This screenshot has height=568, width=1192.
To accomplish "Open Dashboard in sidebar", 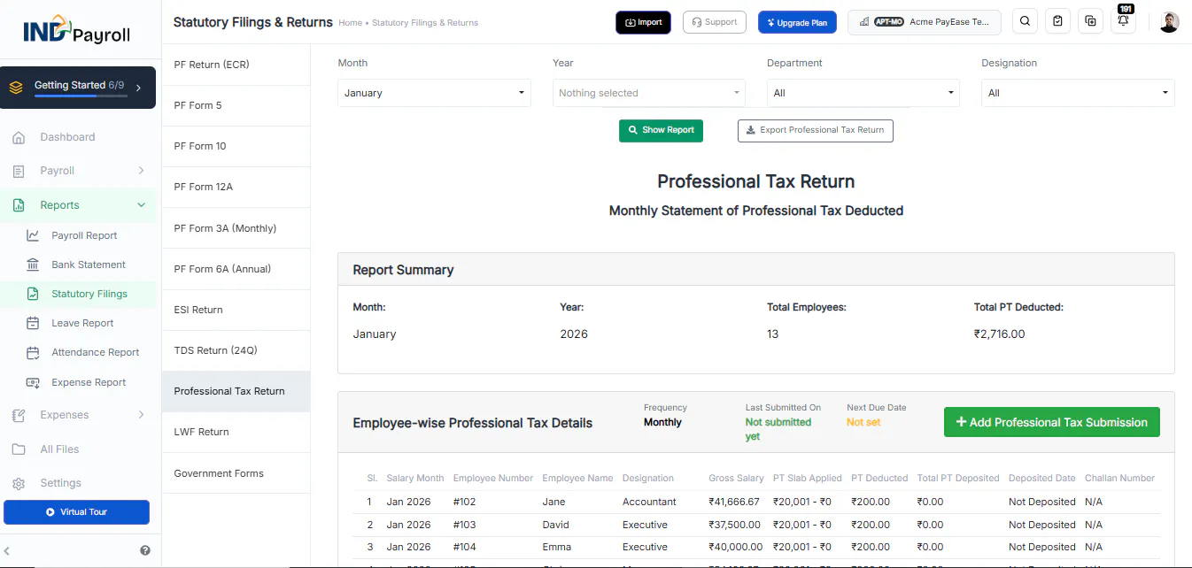I will pyautogui.click(x=67, y=137).
